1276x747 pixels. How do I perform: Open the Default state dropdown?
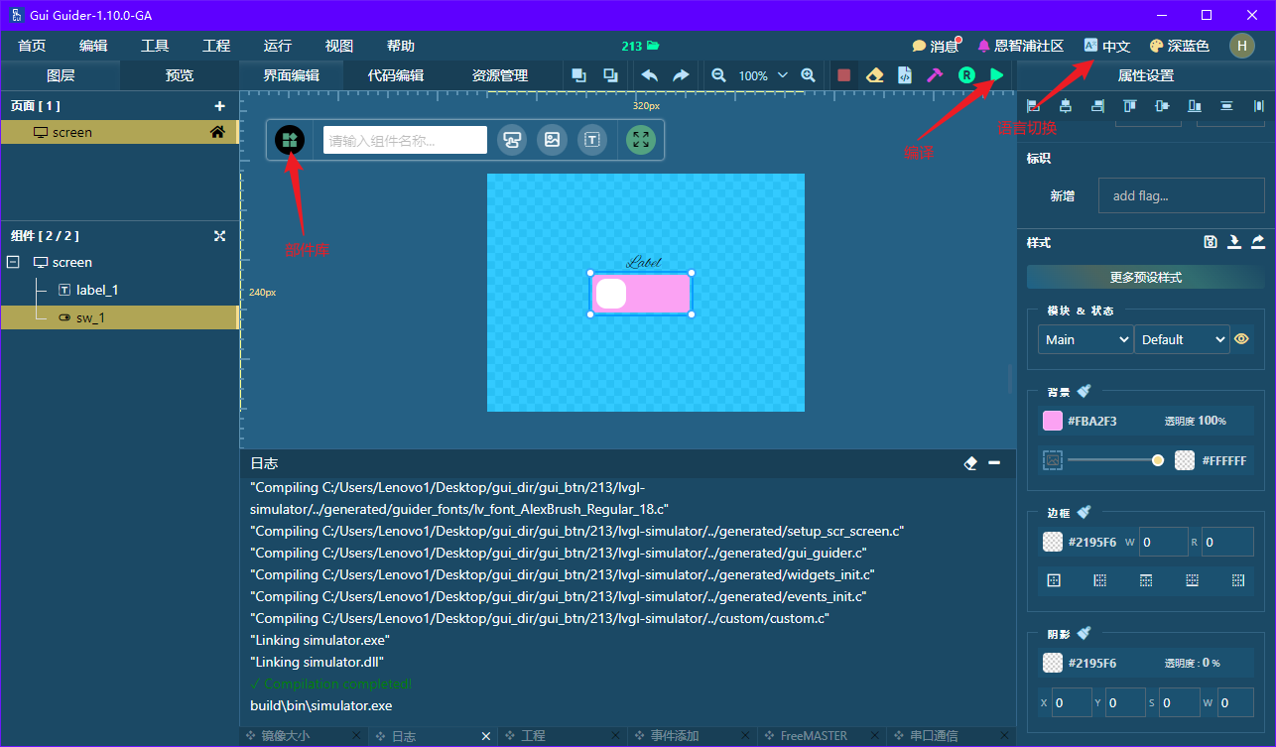(x=1182, y=338)
